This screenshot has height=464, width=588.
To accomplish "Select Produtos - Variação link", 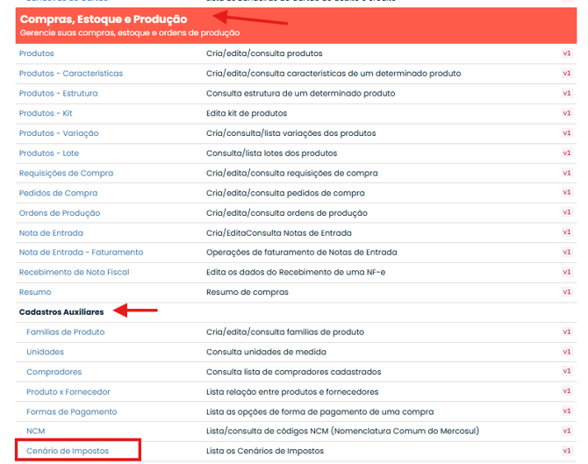I will click(x=59, y=133).
